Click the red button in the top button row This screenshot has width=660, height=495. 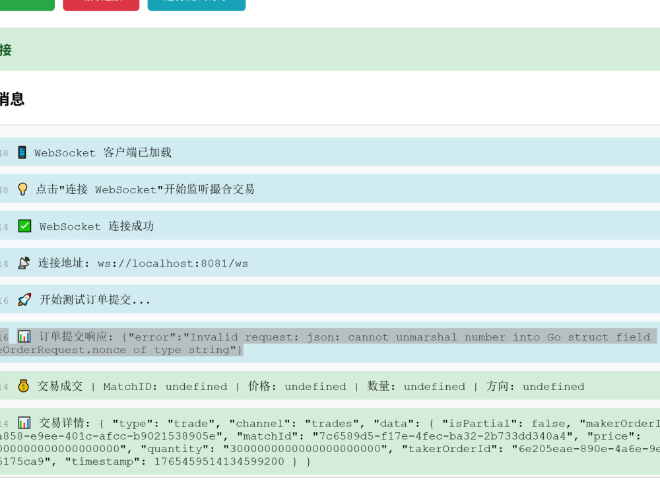click(x=101, y=5)
